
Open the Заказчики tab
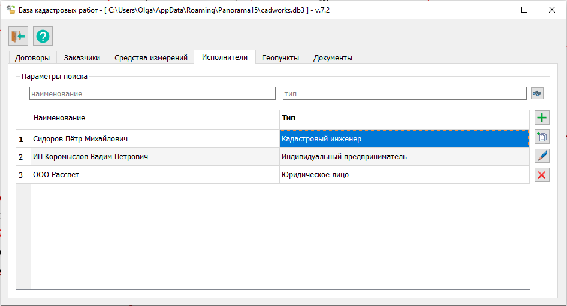[82, 58]
